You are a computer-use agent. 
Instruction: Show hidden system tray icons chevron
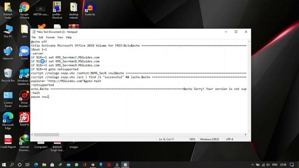coord(252,165)
